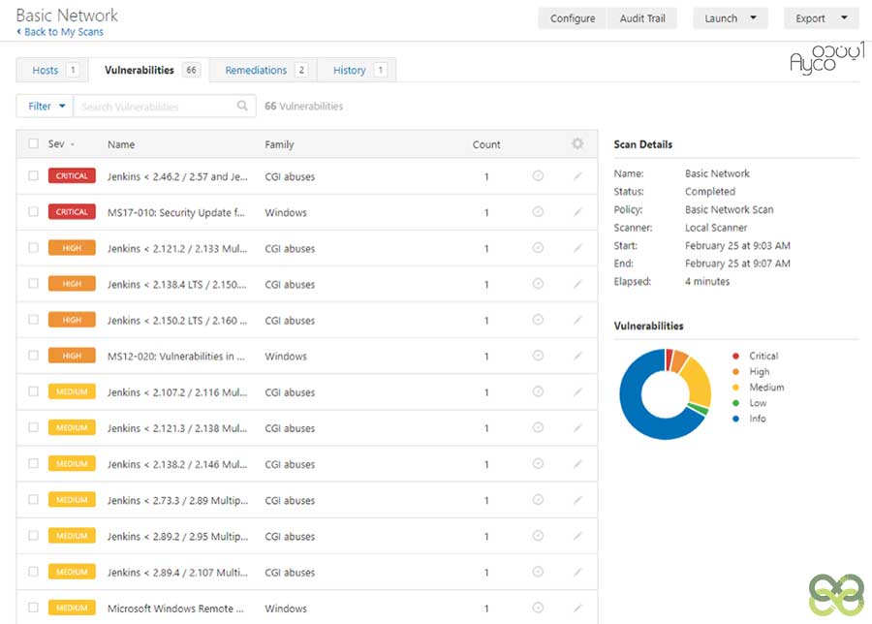Switch to the Remediations tab
Screen dimensions: 872x624
click(265, 70)
